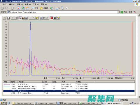Click the New Counter Set toolbar icon
140x105 pixels.
[4, 18]
